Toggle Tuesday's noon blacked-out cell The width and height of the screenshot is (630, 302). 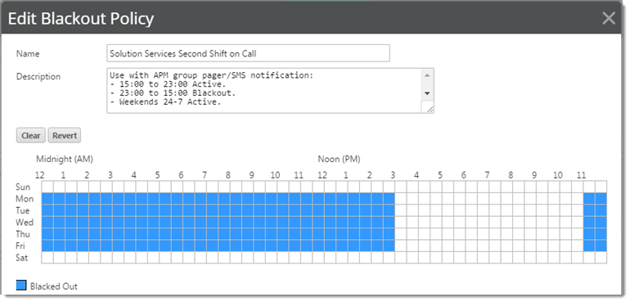(331, 210)
